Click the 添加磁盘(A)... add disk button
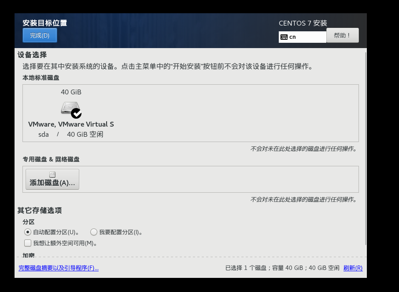 (52, 179)
